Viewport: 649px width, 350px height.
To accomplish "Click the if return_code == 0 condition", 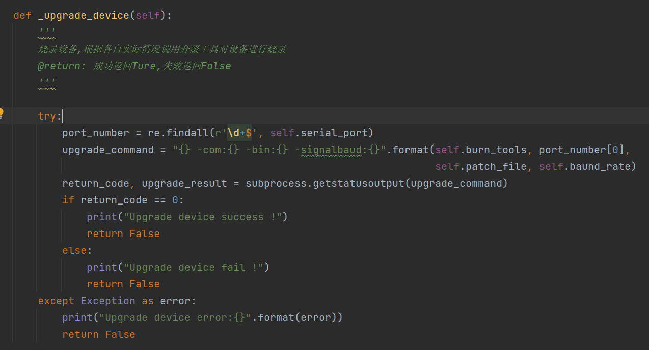I will [x=123, y=200].
